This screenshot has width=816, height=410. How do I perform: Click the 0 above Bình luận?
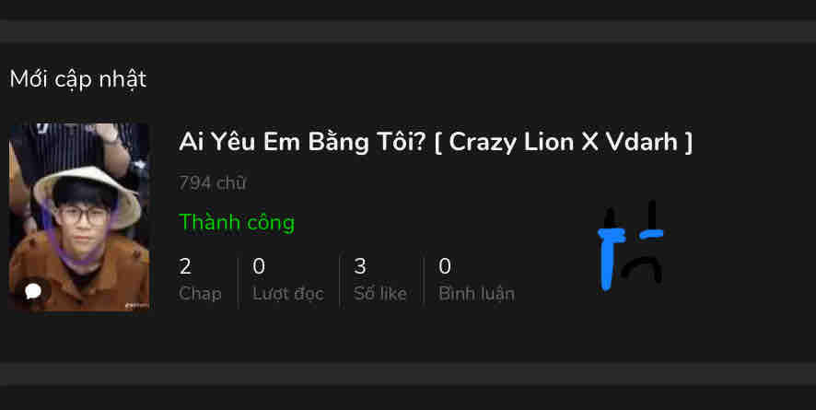[x=445, y=266]
